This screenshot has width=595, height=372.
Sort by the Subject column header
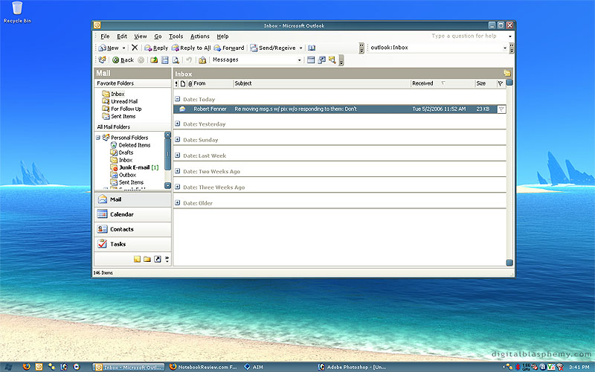[322, 83]
